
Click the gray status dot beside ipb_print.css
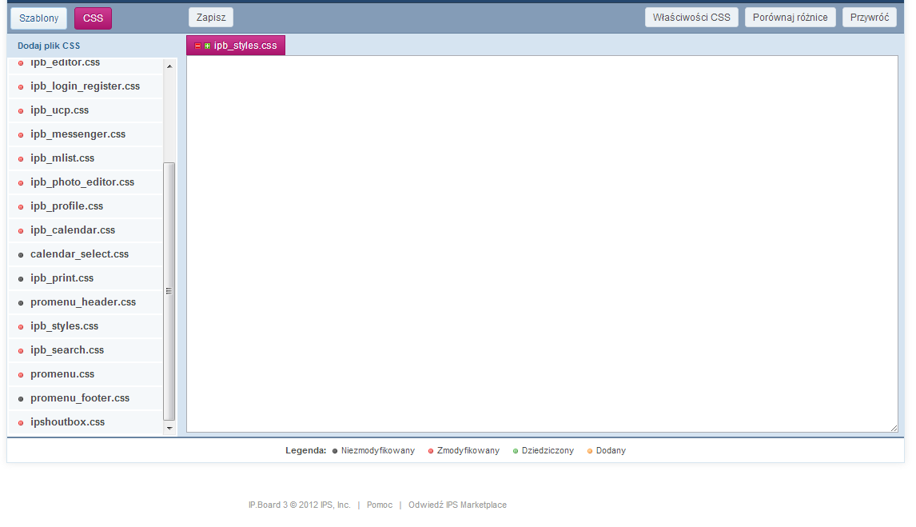[x=21, y=279]
